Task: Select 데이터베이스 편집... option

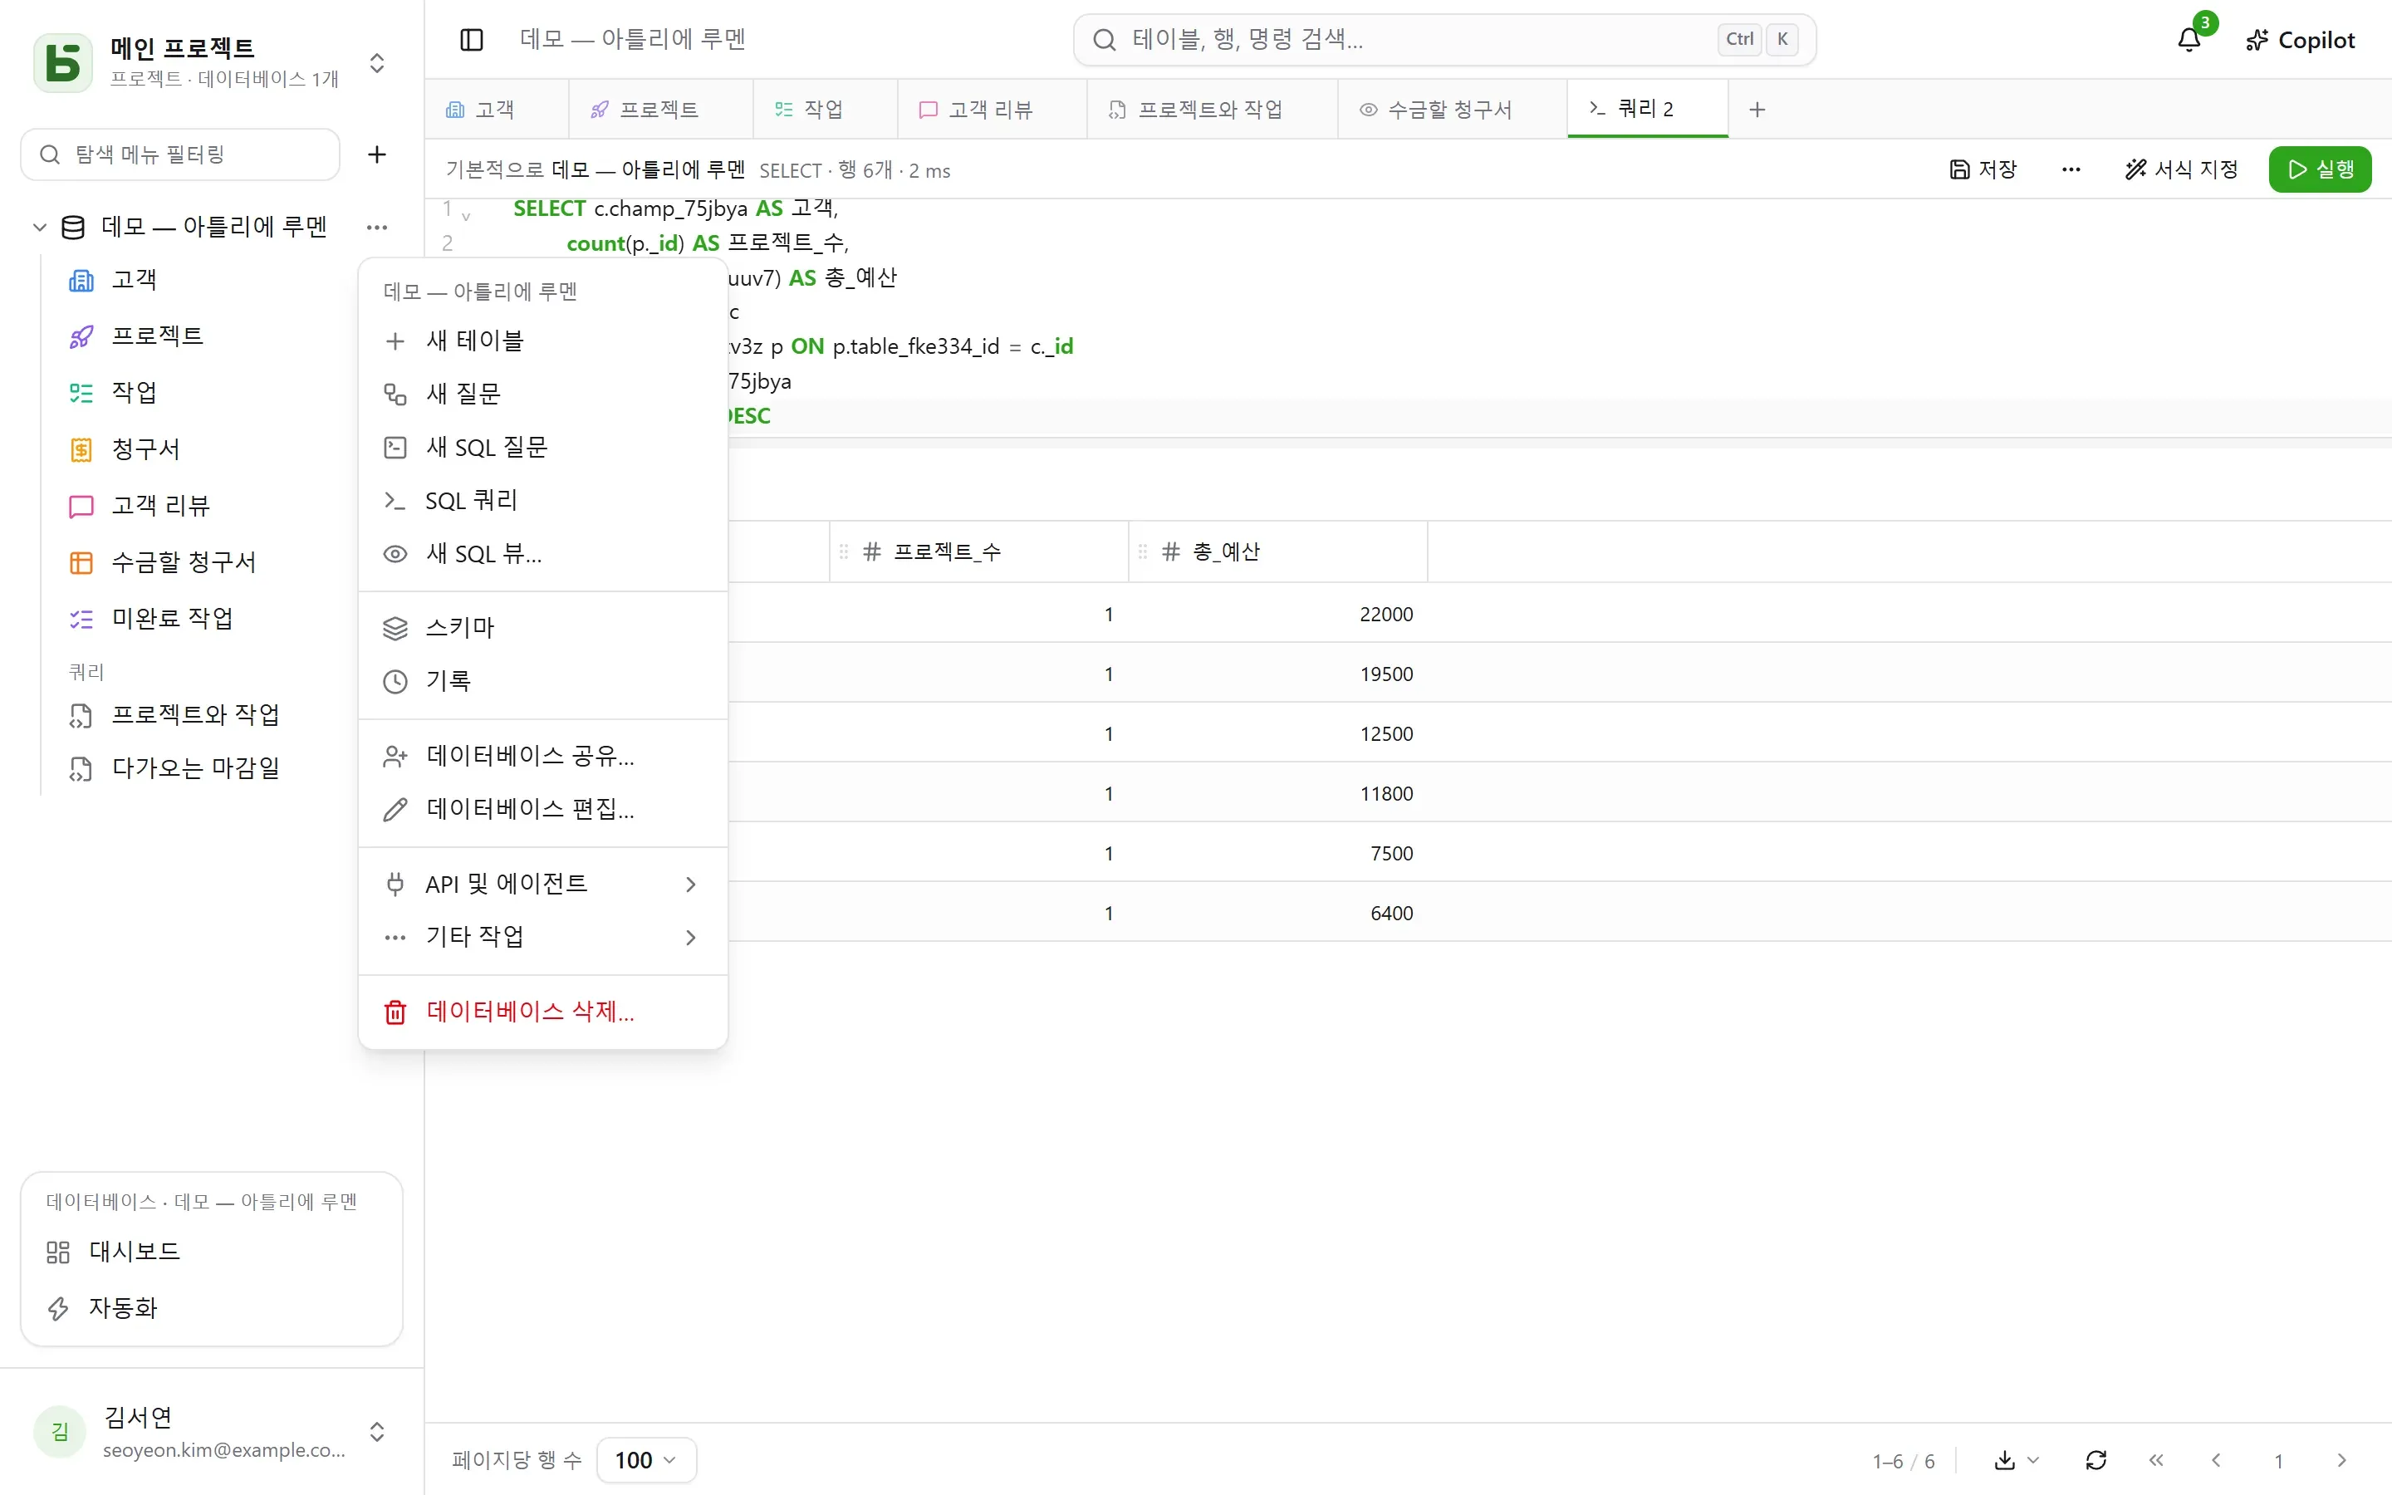Action: [542, 810]
